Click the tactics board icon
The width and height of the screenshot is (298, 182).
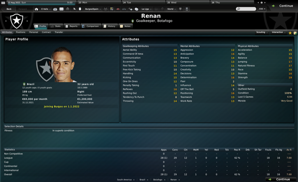pos(112,9)
